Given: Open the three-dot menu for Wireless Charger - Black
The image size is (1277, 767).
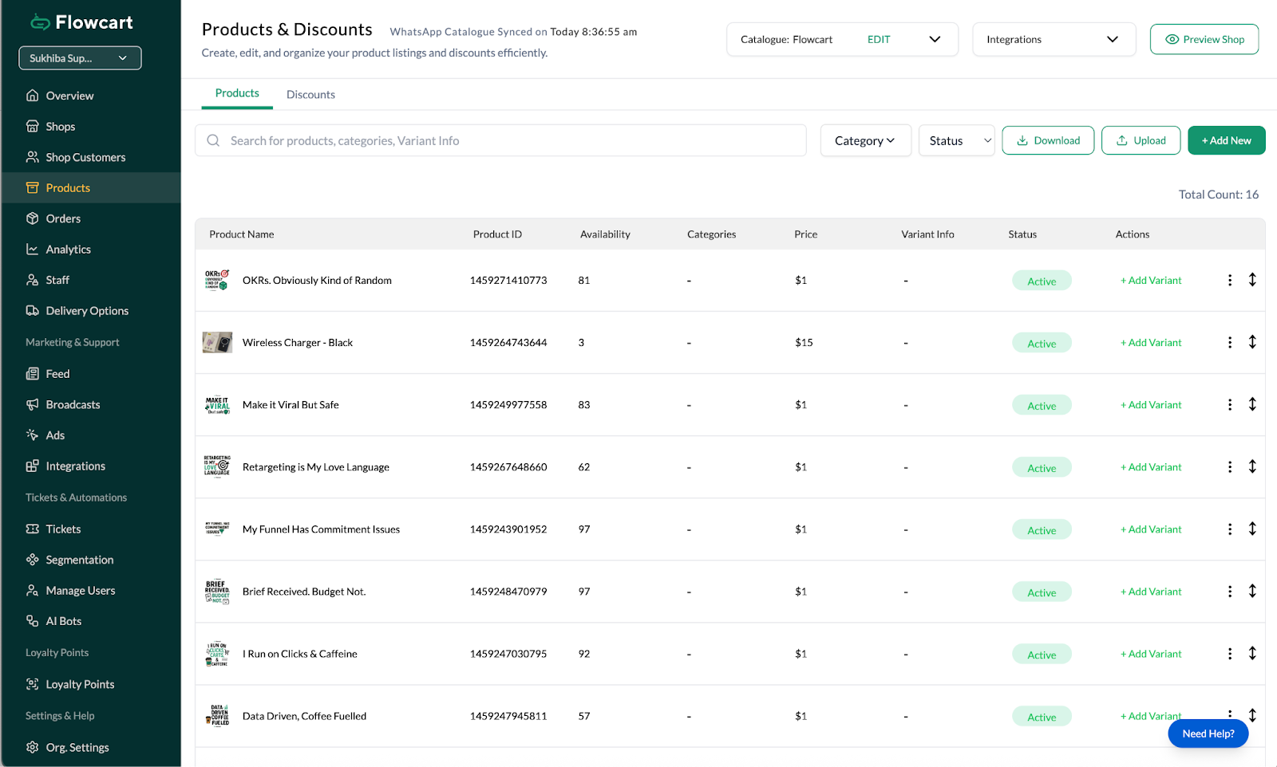Looking at the screenshot, I should [x=1229, y=343].
